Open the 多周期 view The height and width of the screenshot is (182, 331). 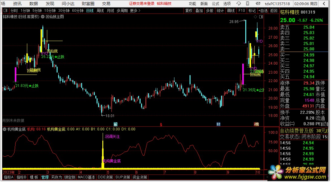122,11
